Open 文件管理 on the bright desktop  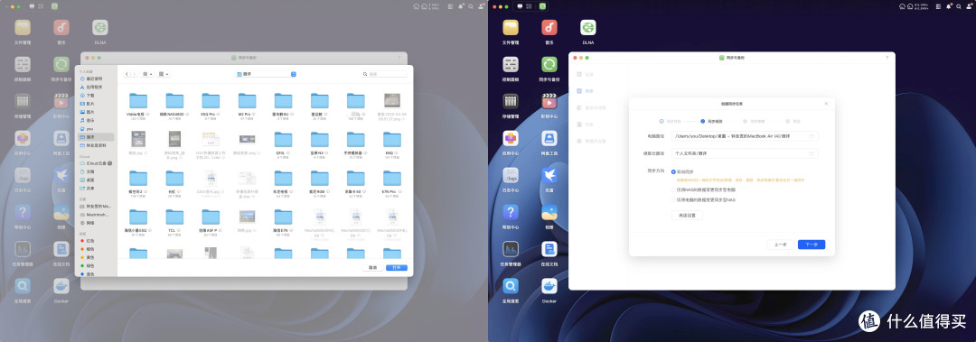coord(511,28)
